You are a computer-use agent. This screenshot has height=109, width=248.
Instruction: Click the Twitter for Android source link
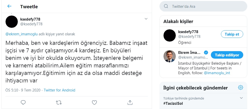(59, 90)
